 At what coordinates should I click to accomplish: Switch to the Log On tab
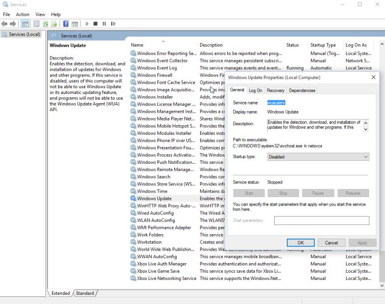click(256, 90)
